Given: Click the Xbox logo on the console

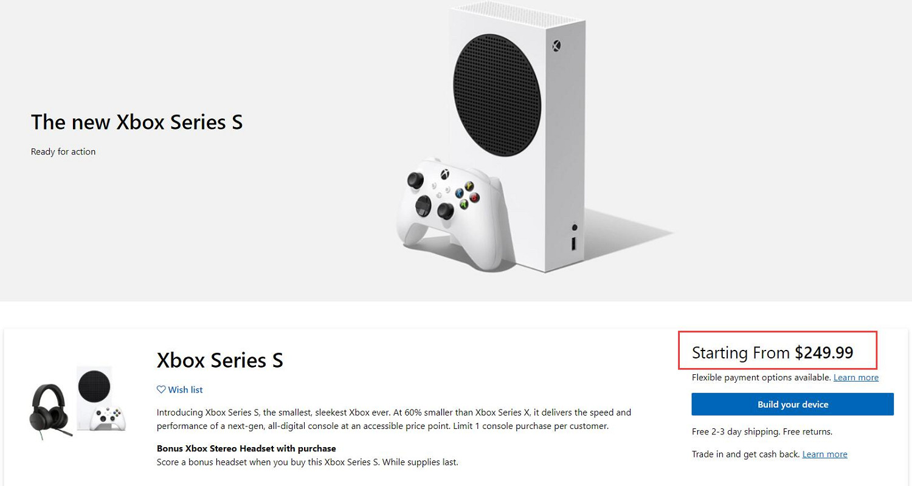Looking at the screenshot, I should pos(556,46).
